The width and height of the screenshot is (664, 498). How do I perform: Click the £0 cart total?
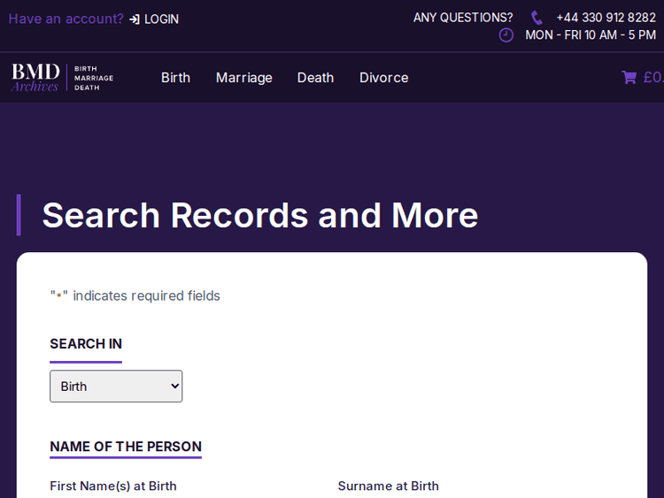tap(653, 78)
